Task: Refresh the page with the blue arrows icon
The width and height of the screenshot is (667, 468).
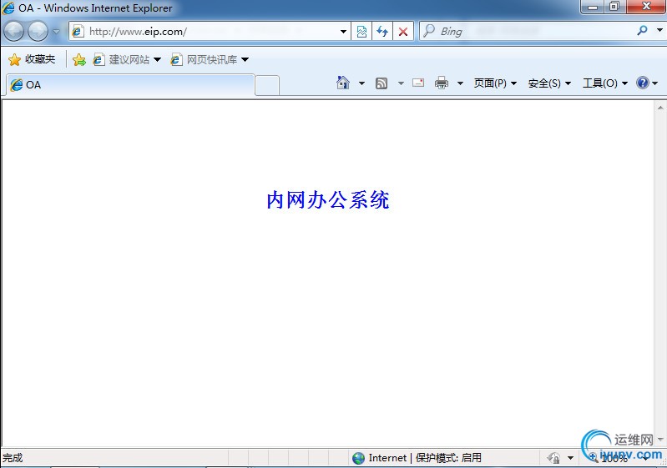Action: (382, 32)
